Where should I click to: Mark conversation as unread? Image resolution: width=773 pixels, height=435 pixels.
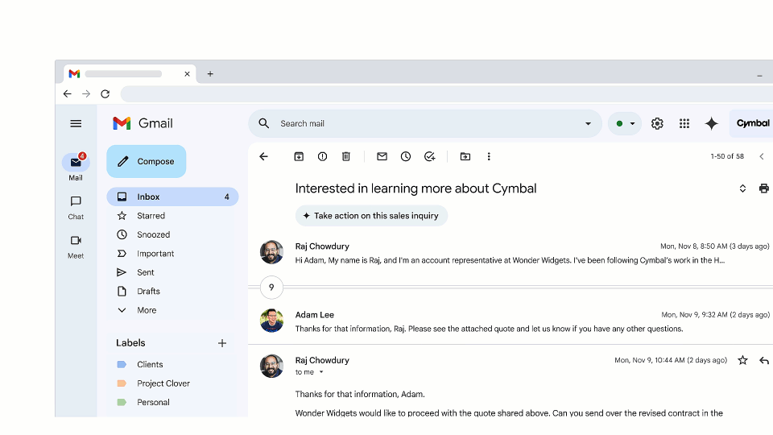[382, 157]
